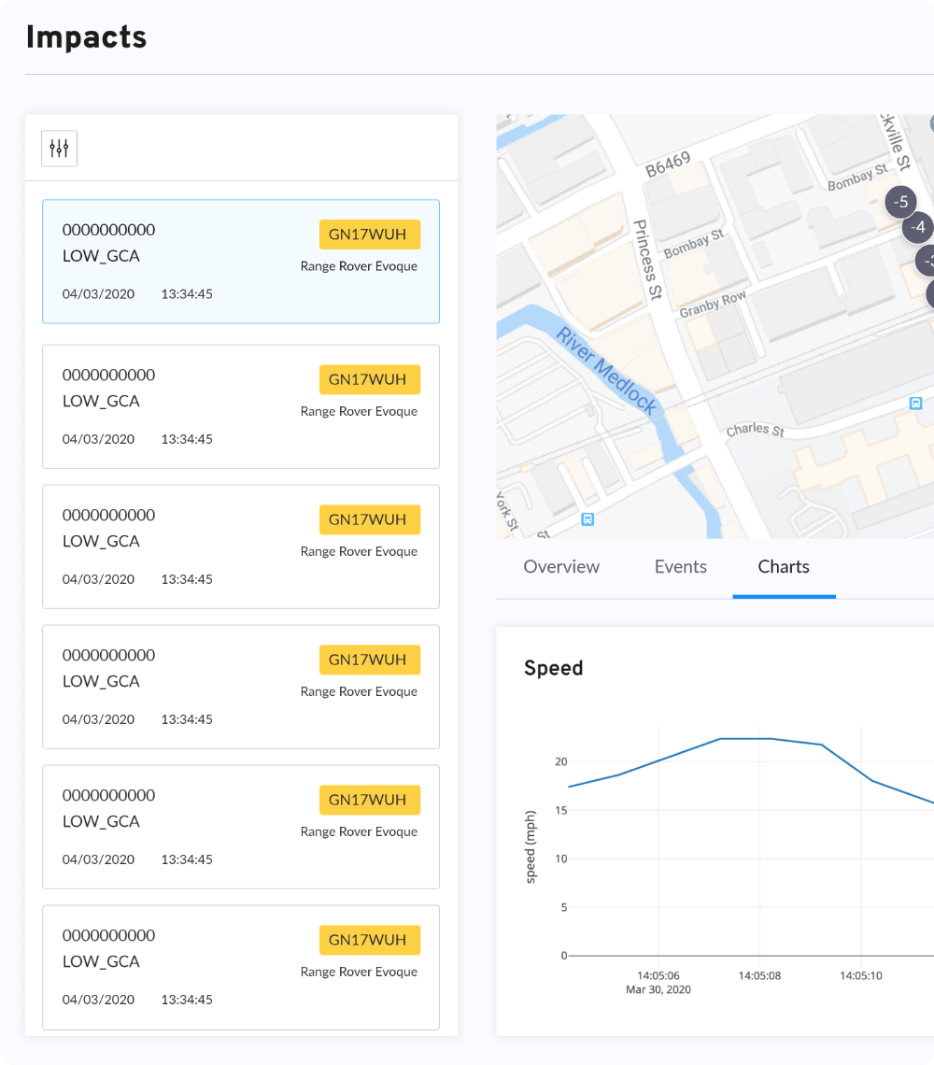Click the -5 impact marker on the map

(x=899, y=201)
